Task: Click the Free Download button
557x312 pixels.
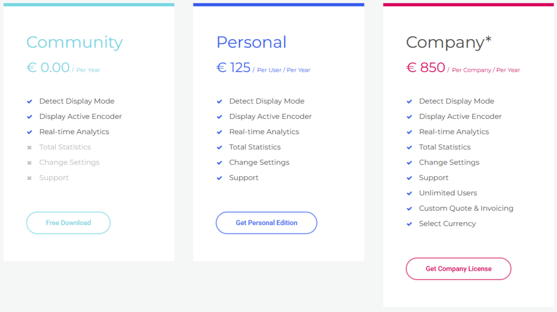Action: (69, 223)
